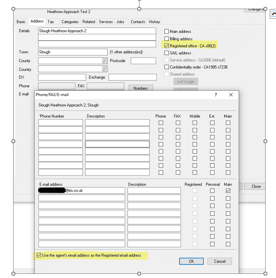Click Cancel in the Phone/FAX/E-mail dialog
Viewport: 276px width, 278px height.
(219, 261)
